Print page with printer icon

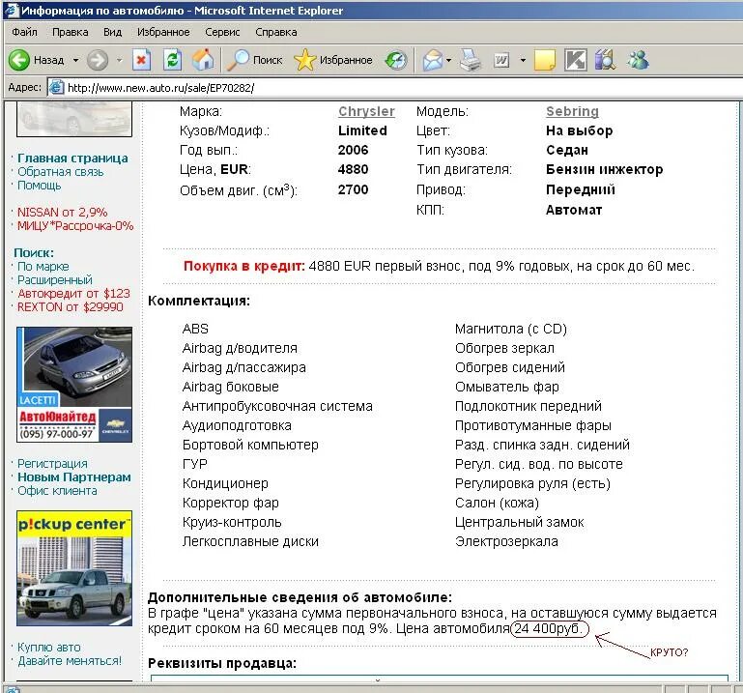(x=471, y=60)
